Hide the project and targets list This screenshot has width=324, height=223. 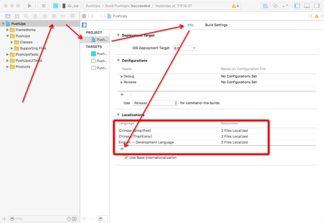(84, 25)
